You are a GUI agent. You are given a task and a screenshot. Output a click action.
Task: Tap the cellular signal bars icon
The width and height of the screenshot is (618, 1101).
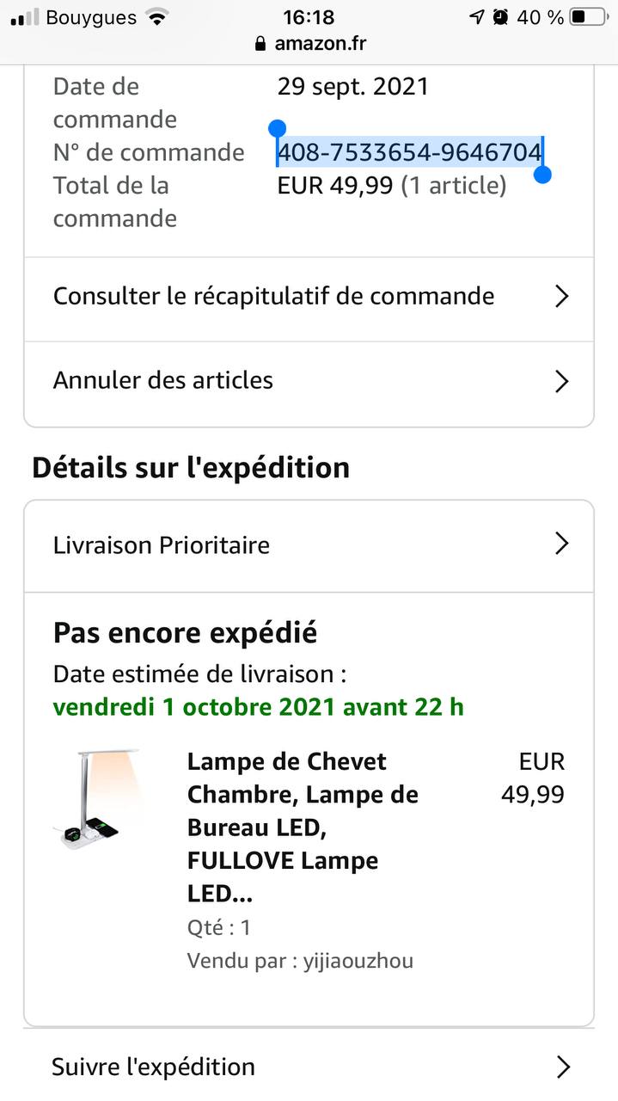tap(25, 17)
